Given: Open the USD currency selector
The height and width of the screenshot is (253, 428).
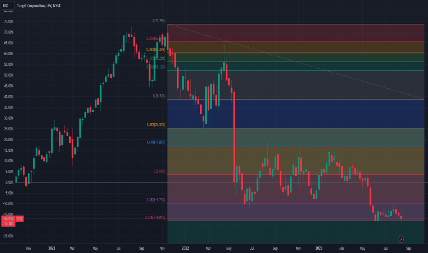Looking at the screenshot, I should pyautogui.click(x=7, y=6).
